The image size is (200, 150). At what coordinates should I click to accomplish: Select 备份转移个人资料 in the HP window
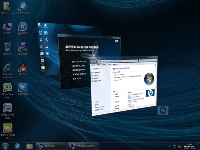click(x=78, y=66)
